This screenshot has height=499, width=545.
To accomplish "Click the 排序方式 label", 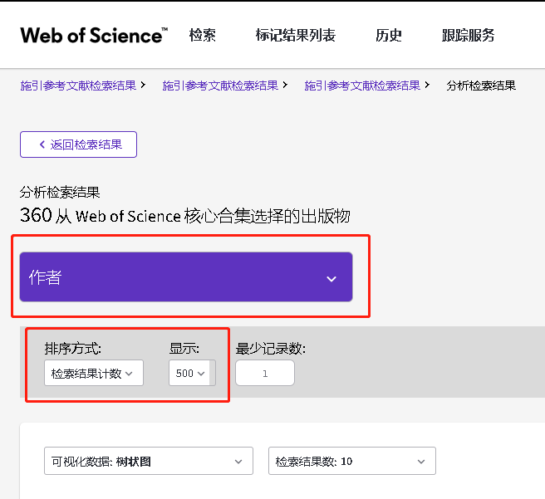I will point(73,348).
